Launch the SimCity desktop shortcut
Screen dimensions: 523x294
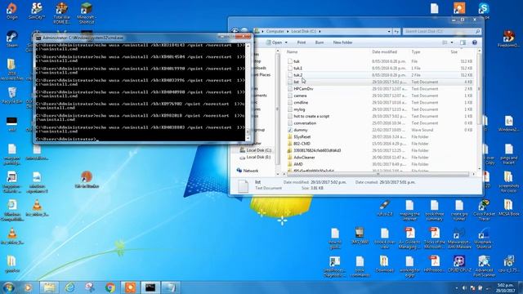(x=37, y=11)
